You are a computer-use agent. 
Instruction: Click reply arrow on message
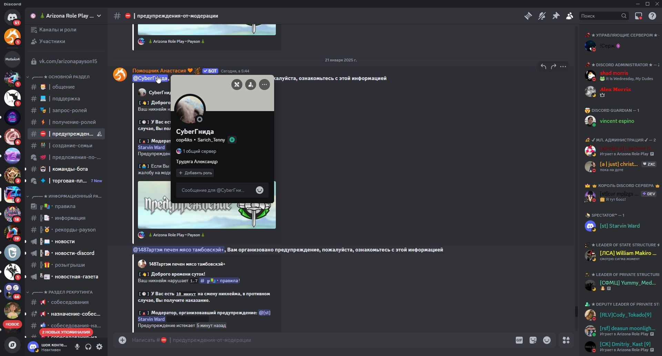coord(543,67)
